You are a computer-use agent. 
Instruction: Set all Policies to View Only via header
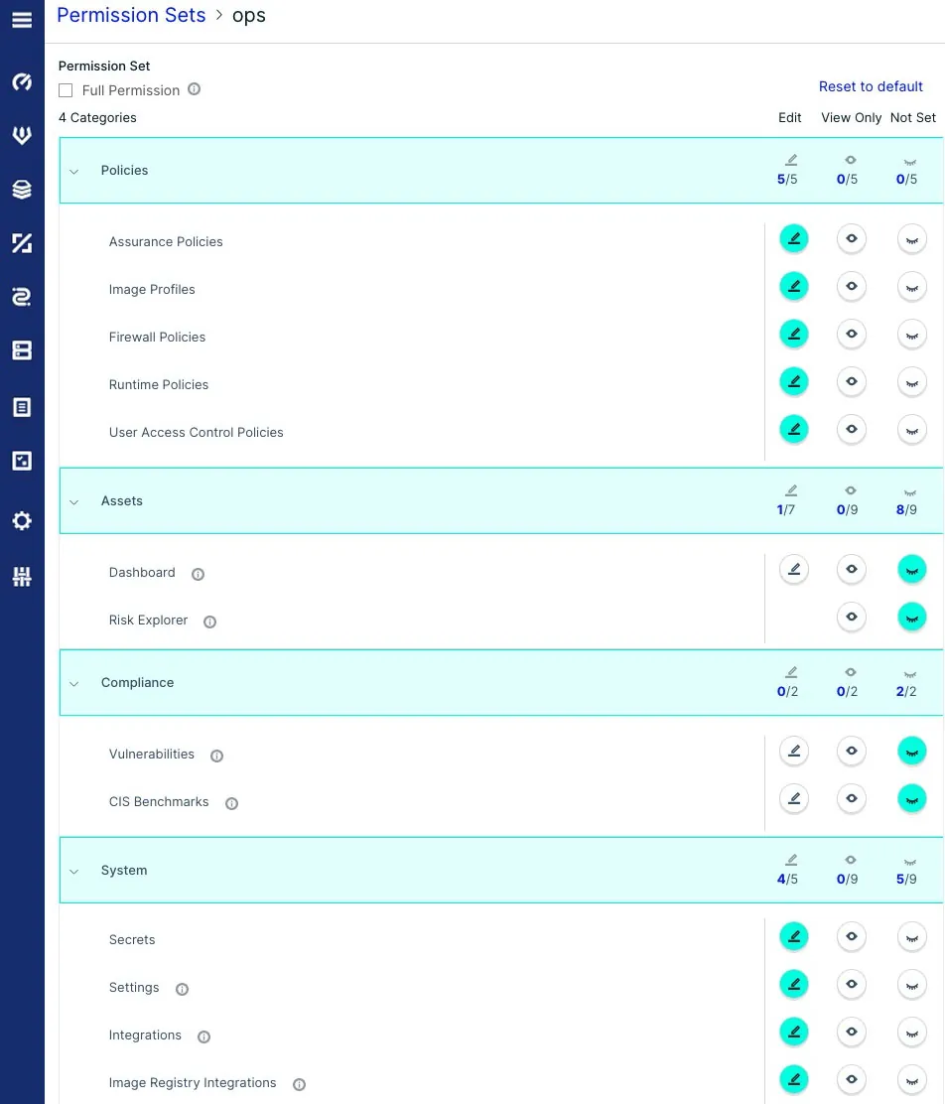coord(851,160)
